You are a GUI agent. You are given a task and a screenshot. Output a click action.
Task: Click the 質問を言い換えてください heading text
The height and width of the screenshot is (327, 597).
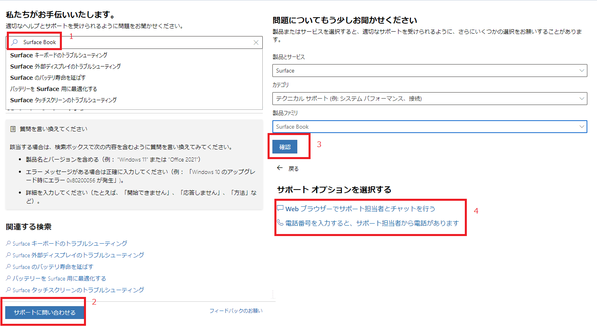[x=53, y=129]
